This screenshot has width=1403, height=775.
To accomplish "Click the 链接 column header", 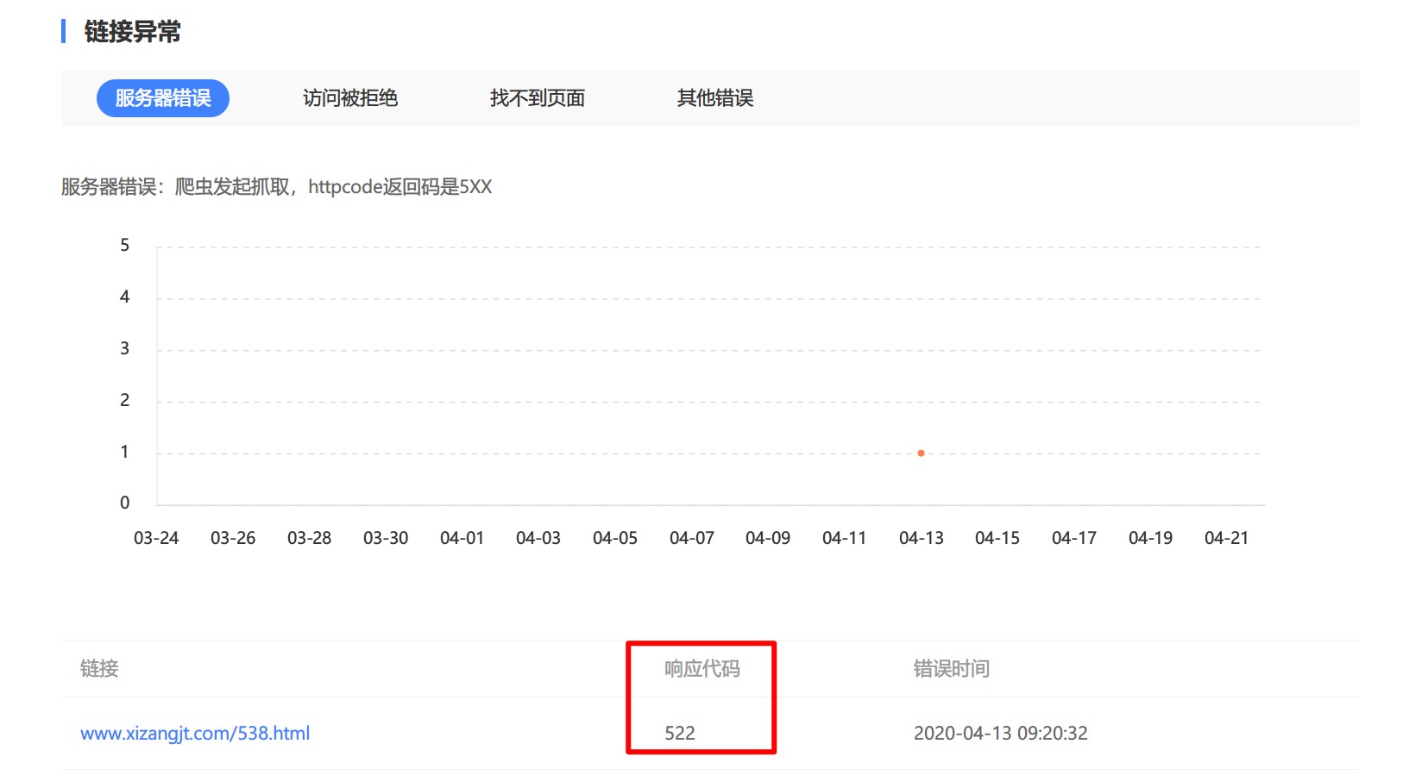I will pyautogui.click(x=99, y=669).
